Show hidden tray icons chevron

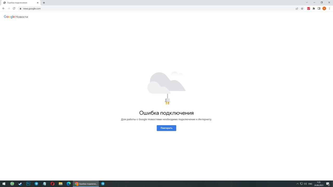tap(298, 184)
